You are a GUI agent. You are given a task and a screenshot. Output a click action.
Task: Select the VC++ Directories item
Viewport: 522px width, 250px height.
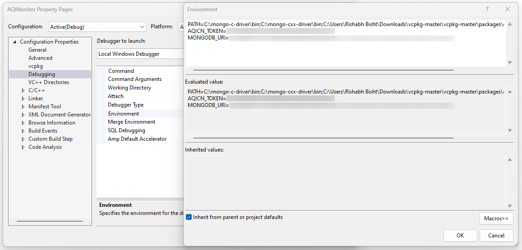click(49, 82)
